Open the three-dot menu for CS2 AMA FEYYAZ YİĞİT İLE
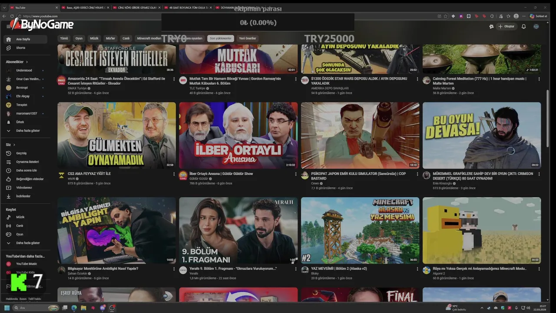 point(174,174)
